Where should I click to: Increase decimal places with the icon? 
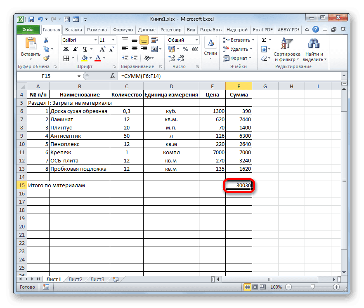pos(172,59)
